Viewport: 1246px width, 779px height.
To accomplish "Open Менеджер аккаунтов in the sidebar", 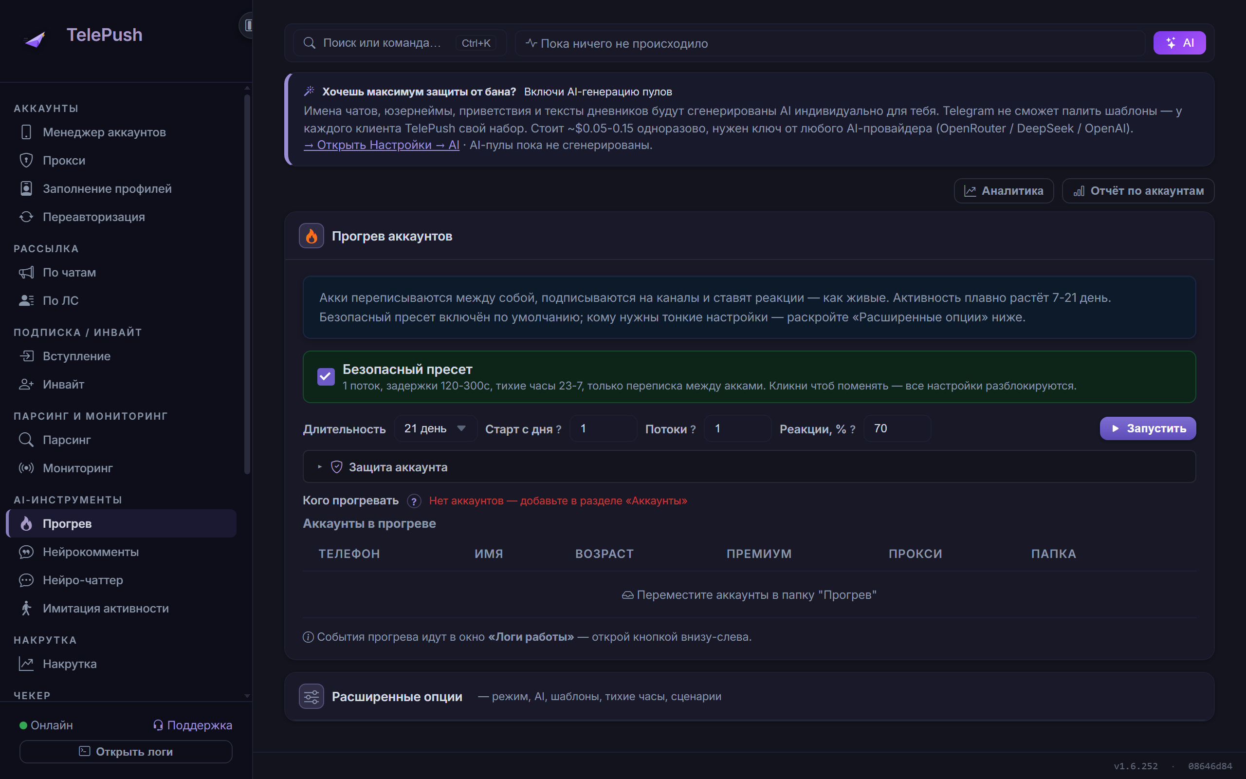I will click(x=121, y=132).
